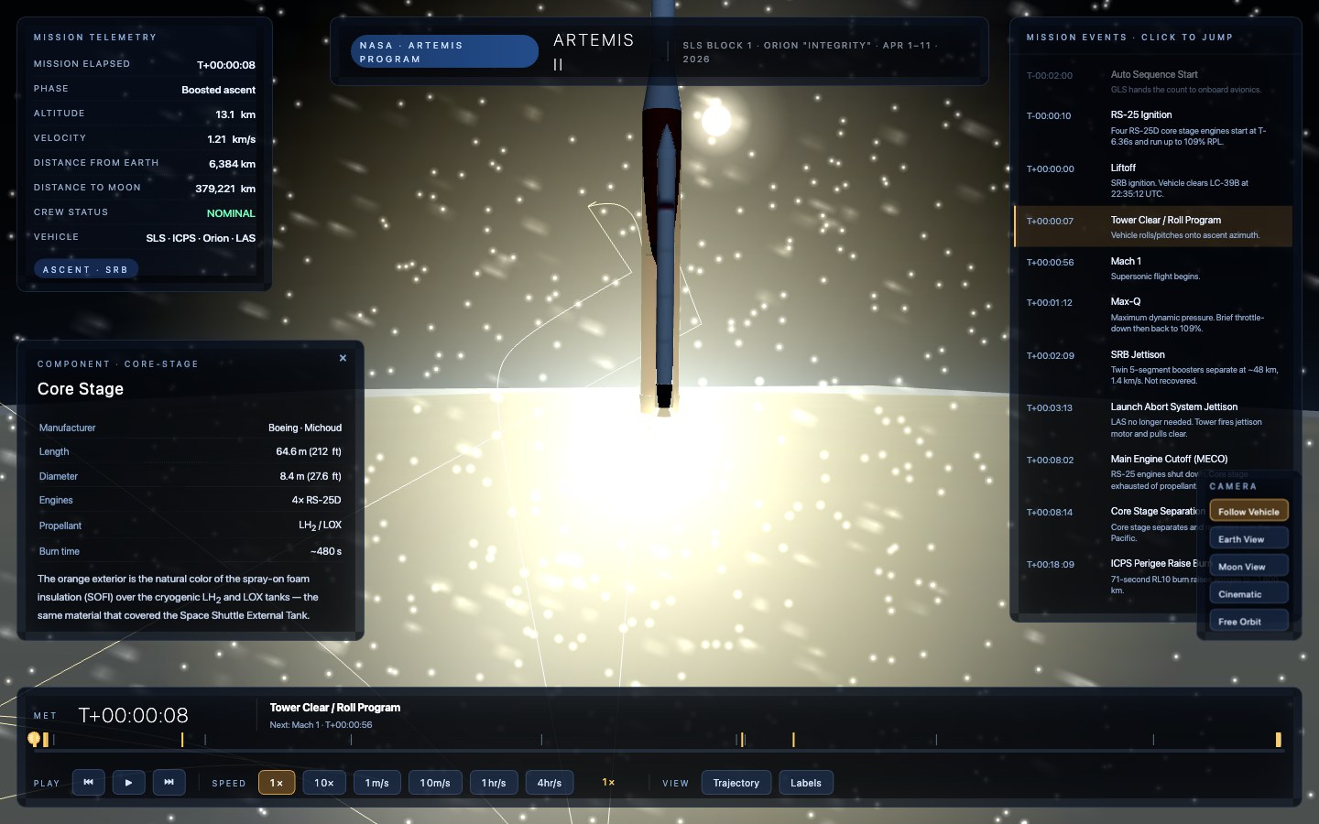This screenshot has height=824, width=1319.
Task: Click the ARTEMIS II title text
Action: [594, 52]
